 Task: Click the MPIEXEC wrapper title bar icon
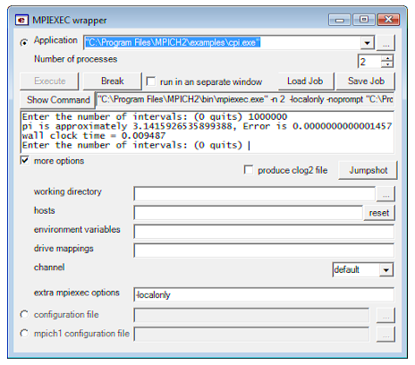[x=21, y=21]
